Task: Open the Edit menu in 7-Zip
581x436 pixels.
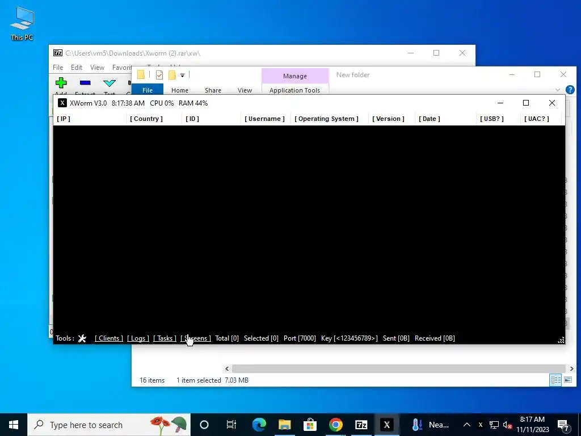Action: (x=77, y=68)
